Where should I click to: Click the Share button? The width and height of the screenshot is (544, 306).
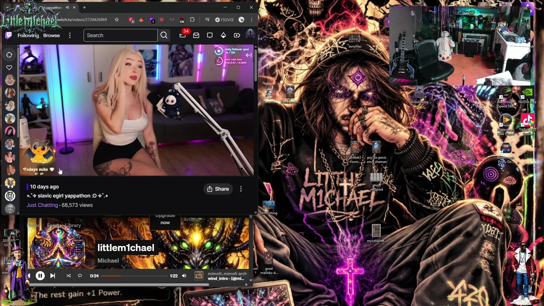[x=218, y=189]
